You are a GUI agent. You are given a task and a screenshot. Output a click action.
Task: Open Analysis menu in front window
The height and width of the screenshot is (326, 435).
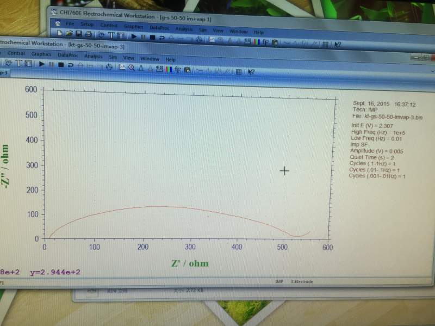[94, 57]
